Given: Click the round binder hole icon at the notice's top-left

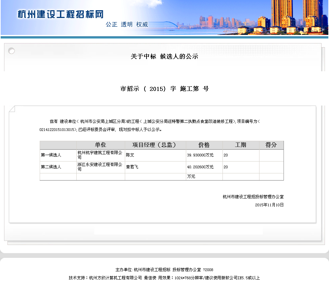Looking at the screenshot, I should [x=12, y=51].
